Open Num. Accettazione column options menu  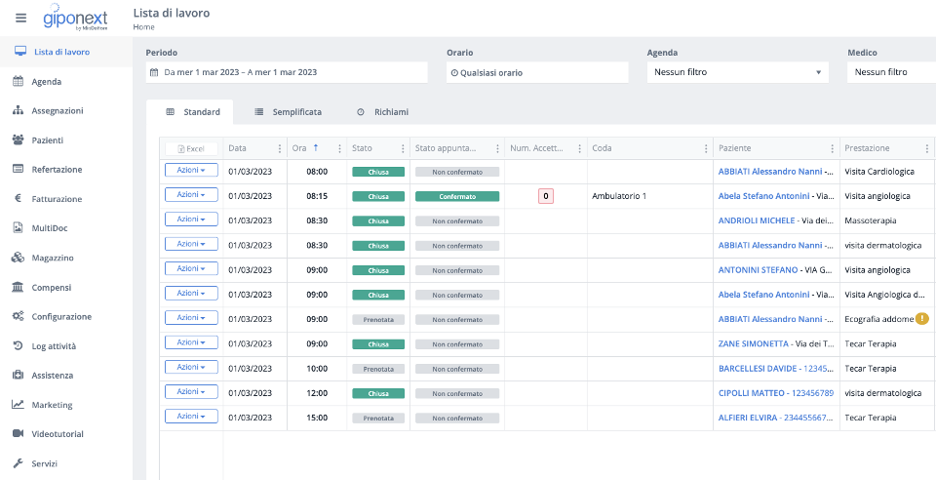(579, 148)
